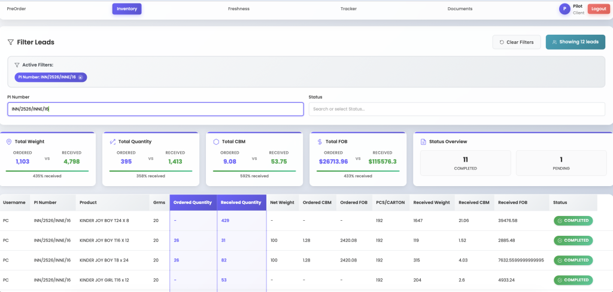This screenshot has height=292, width=613.
Task: Click the Completed count box in Status Overview
Action: tap(465, 163)
